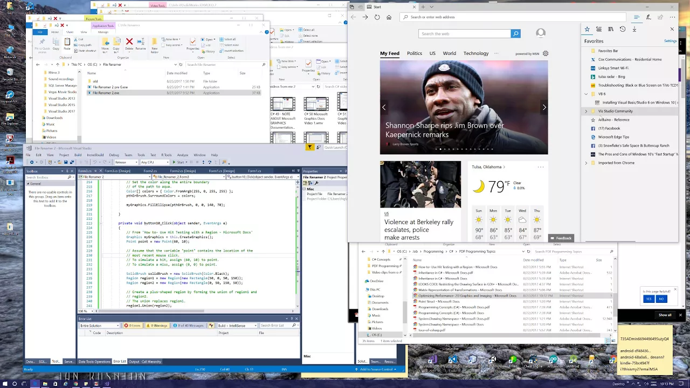Open Edge Hub icon next to address bar
Viewport: 690px width, 388px height.
(637, 17)
